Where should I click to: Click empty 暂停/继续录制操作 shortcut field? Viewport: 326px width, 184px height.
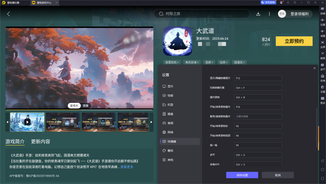[258, 116]
